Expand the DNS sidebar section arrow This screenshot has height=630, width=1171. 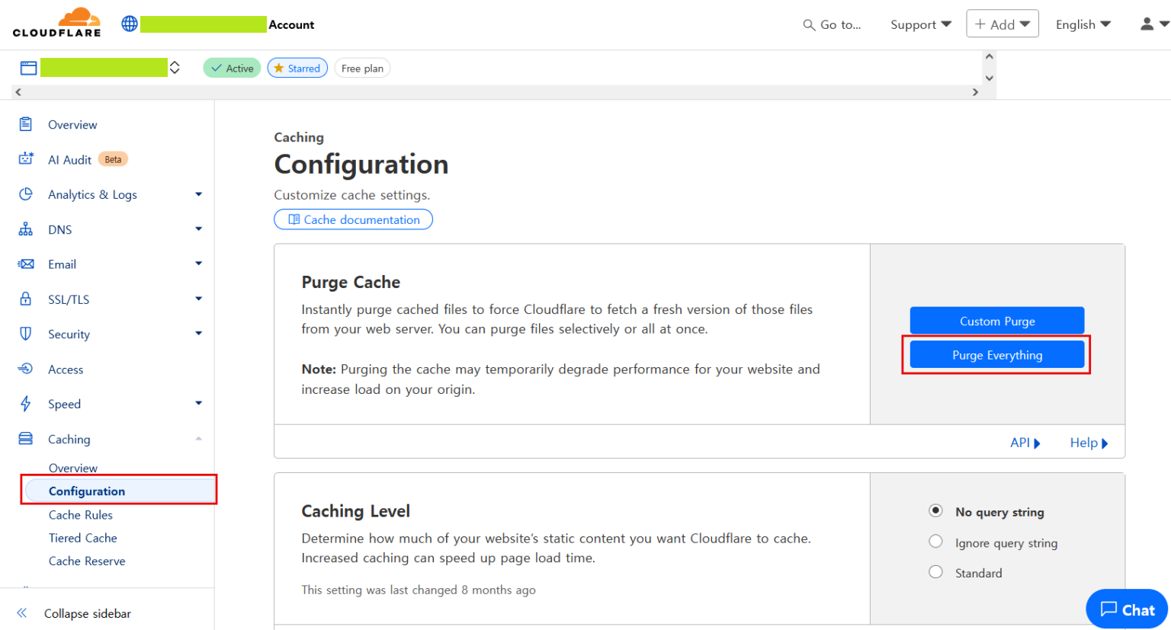point(199,229)
